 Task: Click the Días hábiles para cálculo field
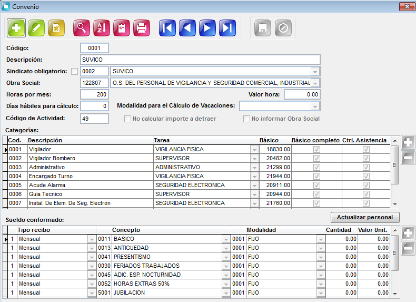[x=94, y=106]
